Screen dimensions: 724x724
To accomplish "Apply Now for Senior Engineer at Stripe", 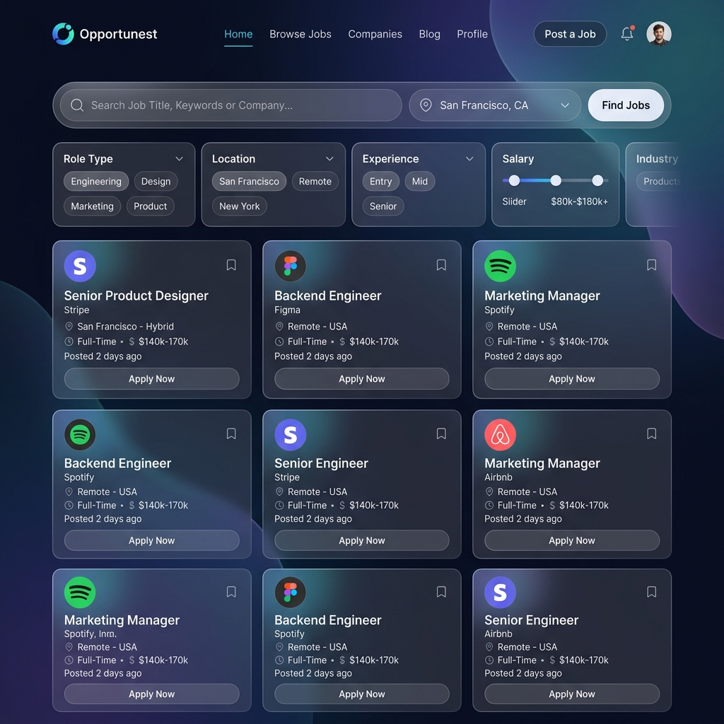I will pyautogui.click(x=361, y=540).
